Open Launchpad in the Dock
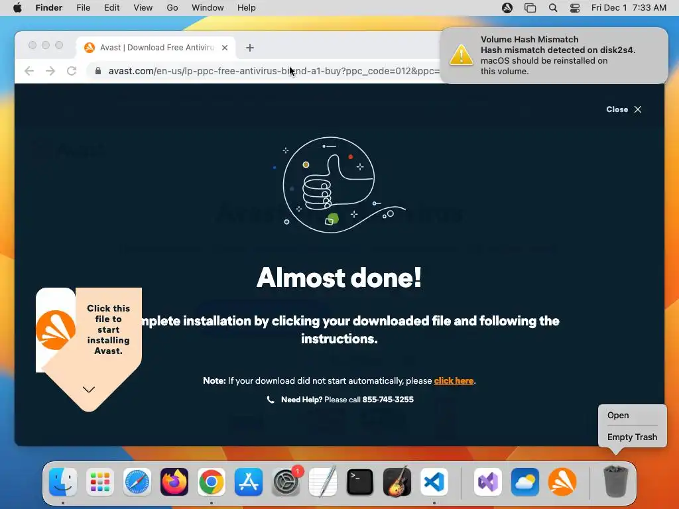This screenshot has width=679, height=509. [100, 482]
